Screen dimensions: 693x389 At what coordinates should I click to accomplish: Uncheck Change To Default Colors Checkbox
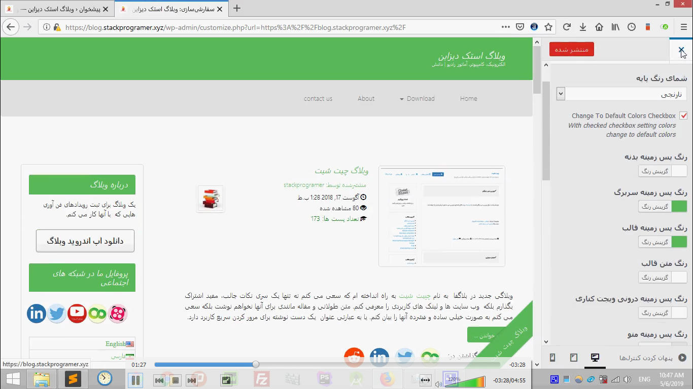(x=683, y=116)
